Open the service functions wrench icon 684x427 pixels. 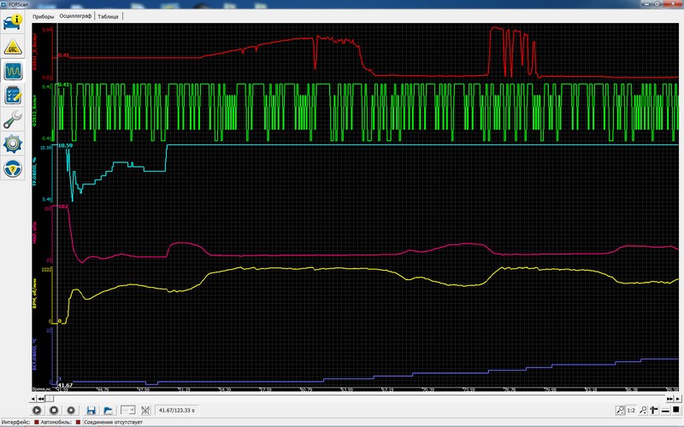coord(13,120)
